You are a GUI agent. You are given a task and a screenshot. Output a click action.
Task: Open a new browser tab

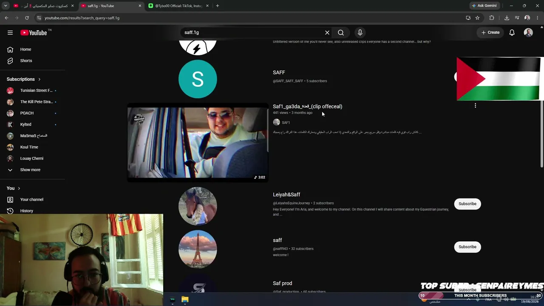(217, 6)
